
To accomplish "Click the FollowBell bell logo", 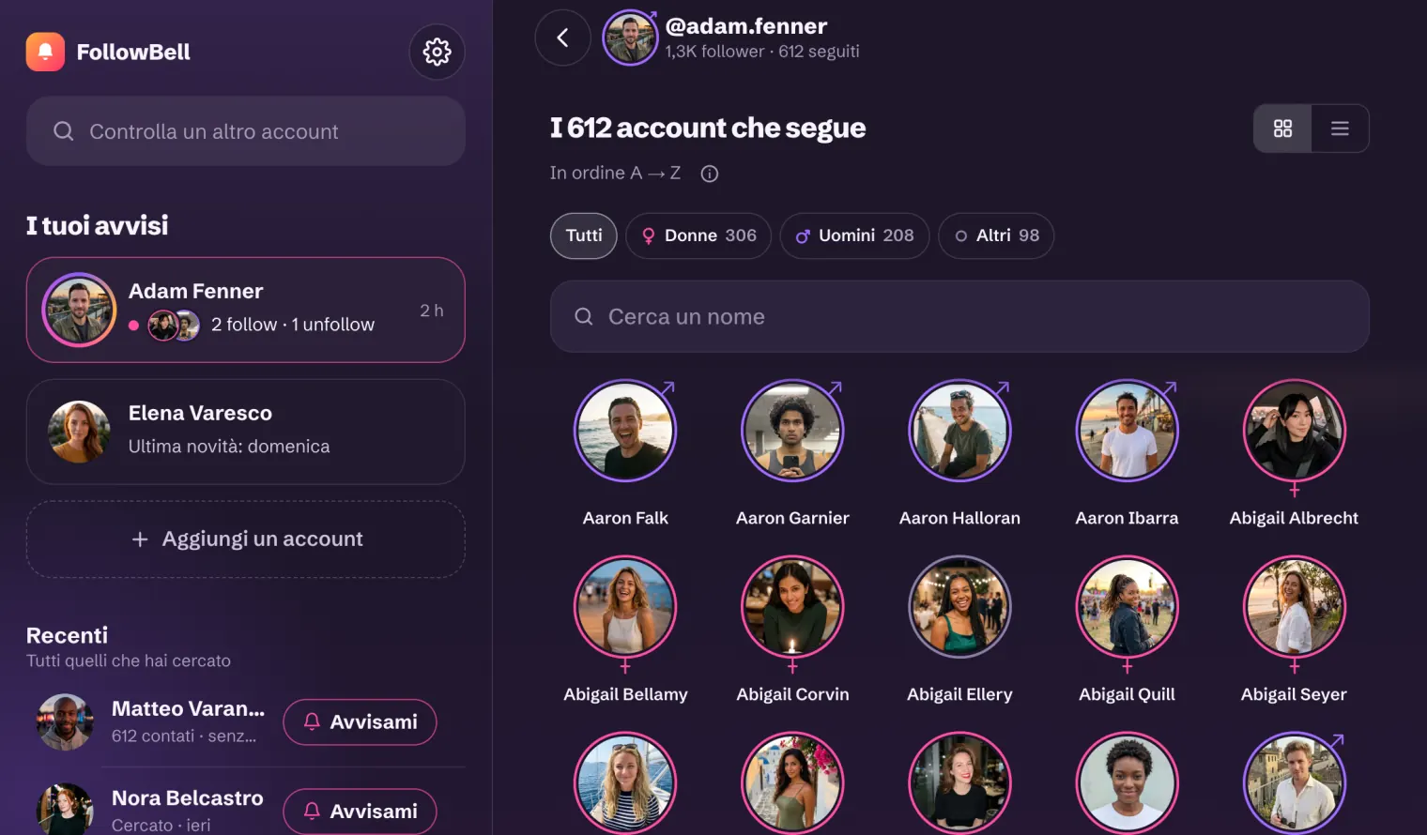I will coord(45,52).
